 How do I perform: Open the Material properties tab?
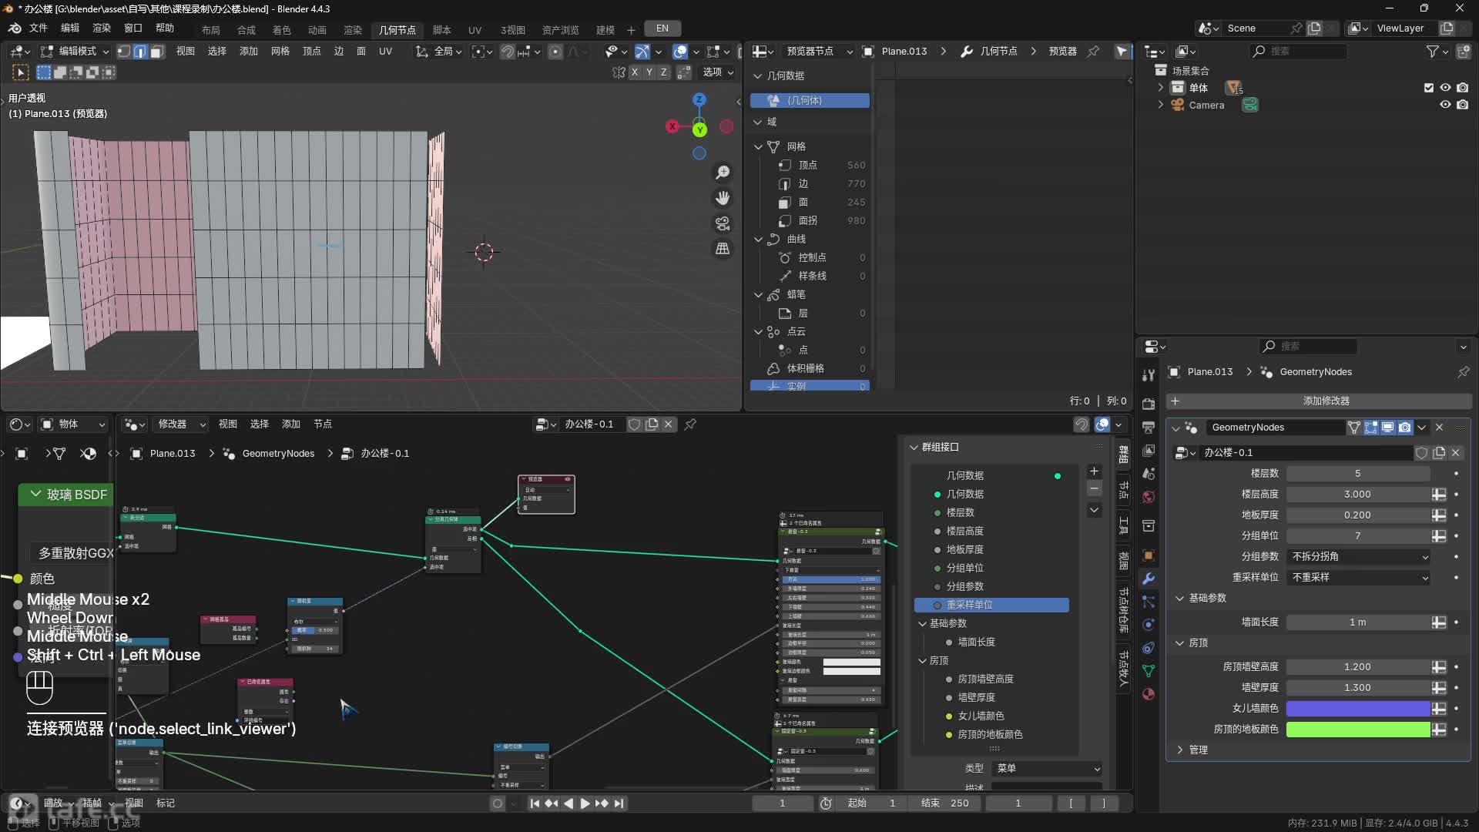[x=1149, y=694]
